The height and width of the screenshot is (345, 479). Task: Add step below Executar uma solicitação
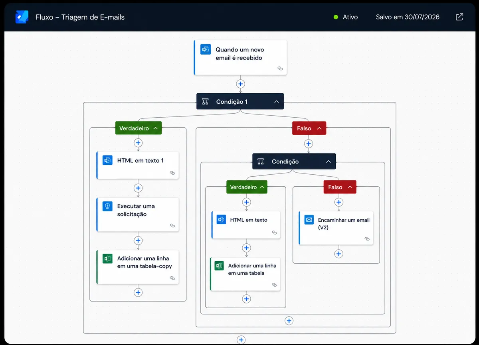click(x=138, y=241)
